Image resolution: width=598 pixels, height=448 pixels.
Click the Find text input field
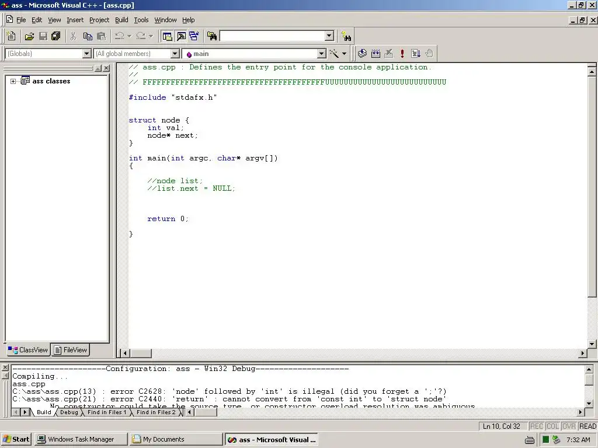[x=273, y=36]
